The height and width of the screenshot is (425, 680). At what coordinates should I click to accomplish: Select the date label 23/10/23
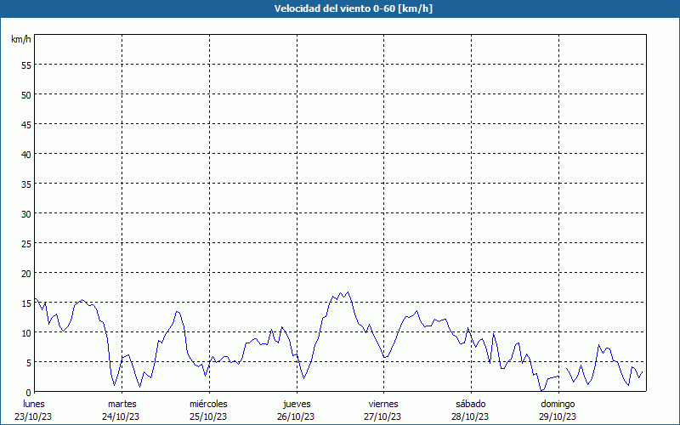pos(33,416)
